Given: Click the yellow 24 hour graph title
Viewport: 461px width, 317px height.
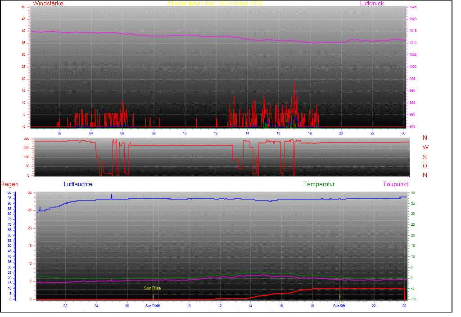Looking at the screenshot, I should (214, 3).
